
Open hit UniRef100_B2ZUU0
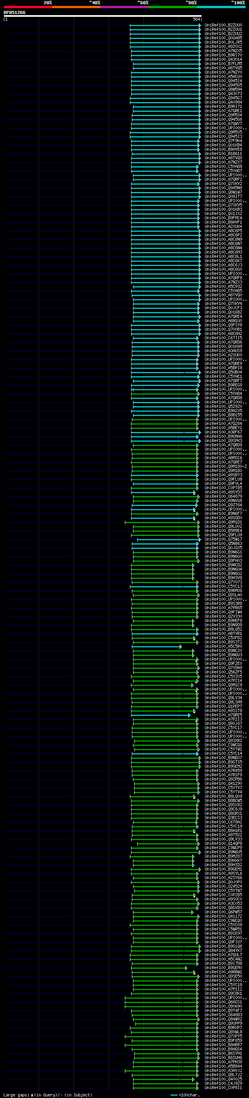(223, 25)
